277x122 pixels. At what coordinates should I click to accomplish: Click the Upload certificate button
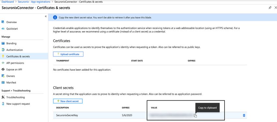(x=68, y=54)
